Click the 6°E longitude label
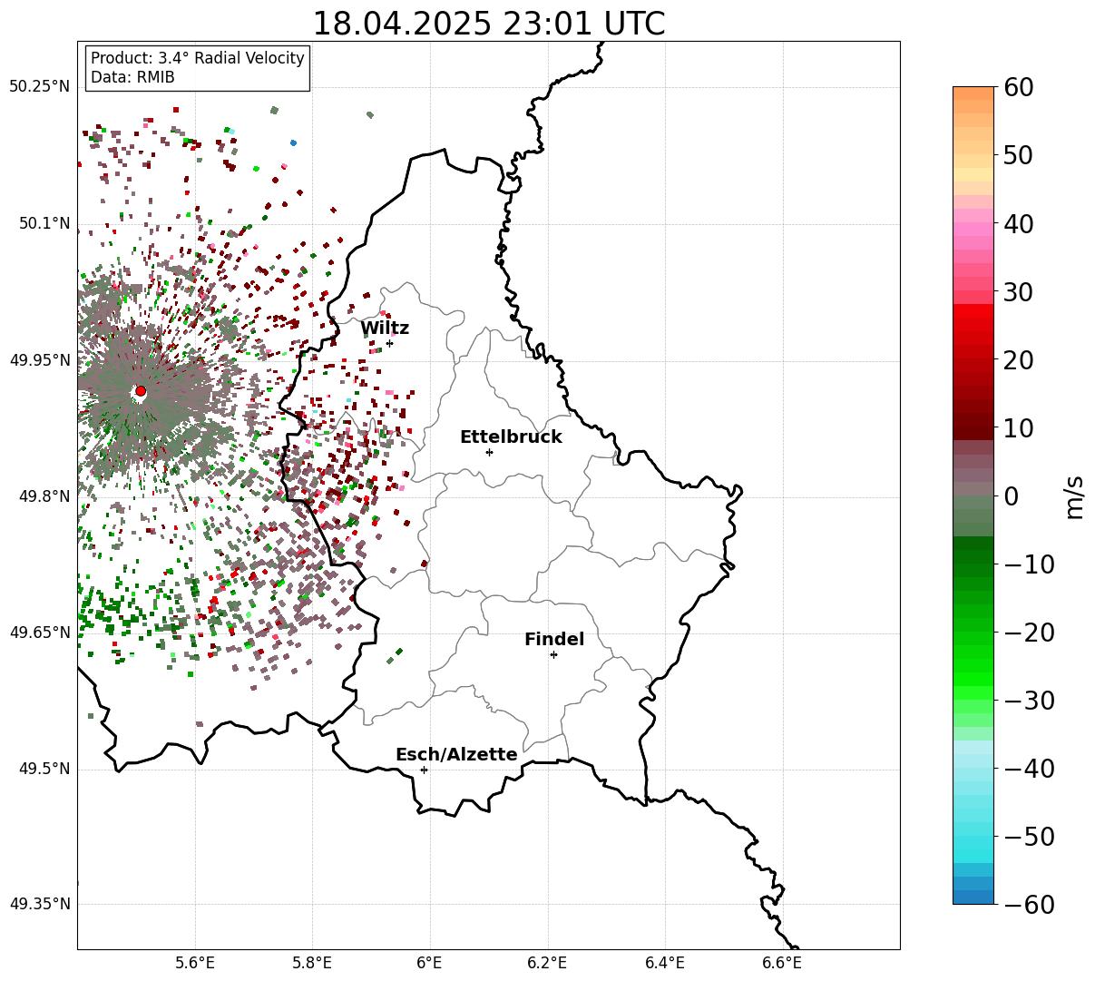This screenshot has height=981, width=1095. pyautogui.click(x=430, y=963)
